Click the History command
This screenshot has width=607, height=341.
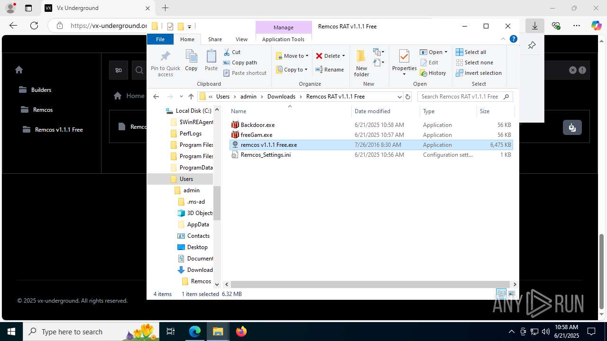[x=433, y=73]
